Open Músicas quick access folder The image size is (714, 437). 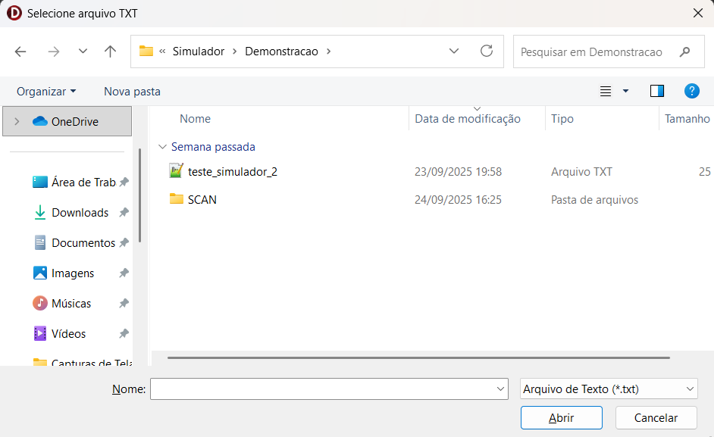[71, 303]
